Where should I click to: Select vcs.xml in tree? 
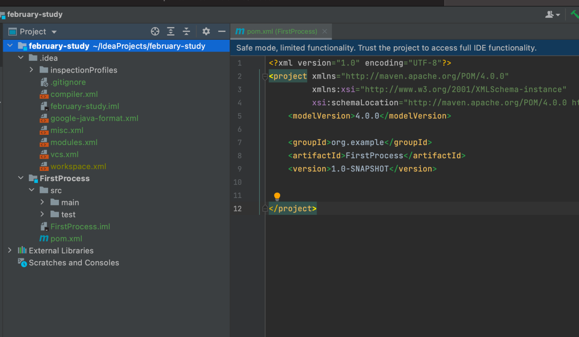(65, 154)
